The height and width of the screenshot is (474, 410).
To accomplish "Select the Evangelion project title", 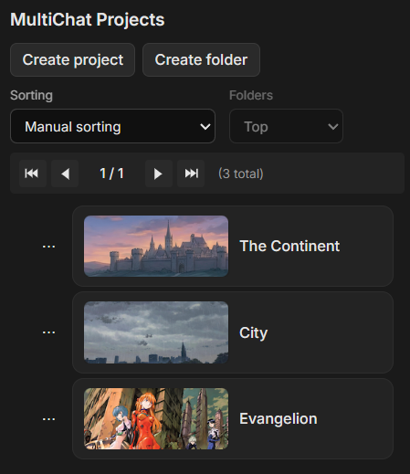I will coord(279,419).
